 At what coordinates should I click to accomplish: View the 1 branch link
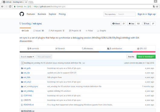pos(60,49)
